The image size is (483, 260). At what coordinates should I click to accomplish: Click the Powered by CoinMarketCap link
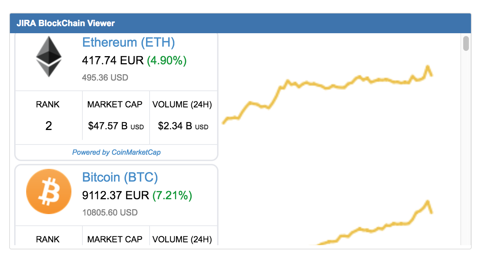tap(116, 152)
